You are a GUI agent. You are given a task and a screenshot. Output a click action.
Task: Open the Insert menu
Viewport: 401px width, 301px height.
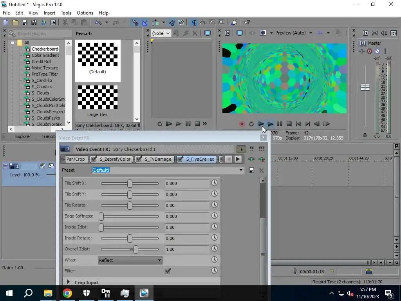[x=49, y=13]
